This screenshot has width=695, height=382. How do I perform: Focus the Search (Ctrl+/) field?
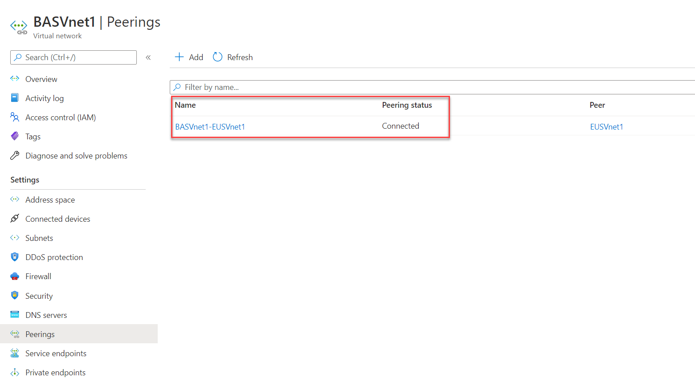point(74,57)
